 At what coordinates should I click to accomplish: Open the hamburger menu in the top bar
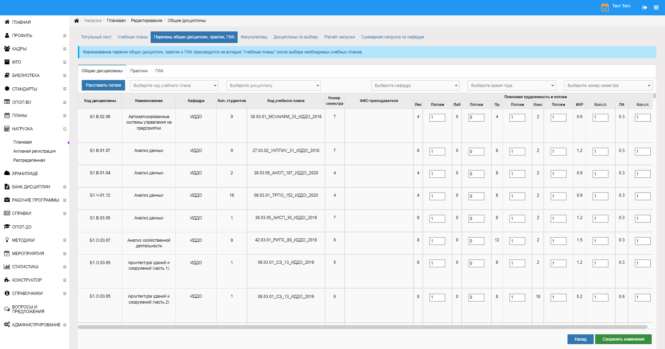pyautogui.click(x=656, y=7)
